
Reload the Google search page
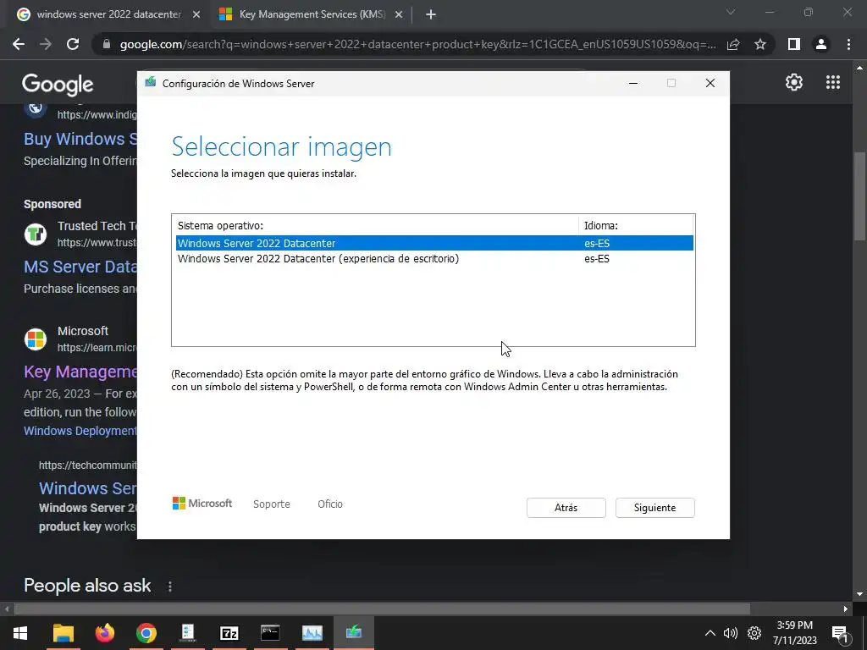73,44
